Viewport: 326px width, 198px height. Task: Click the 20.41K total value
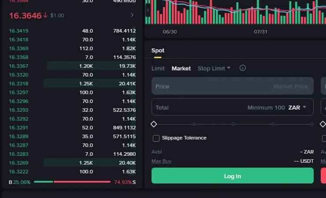[x=127, y=84]
